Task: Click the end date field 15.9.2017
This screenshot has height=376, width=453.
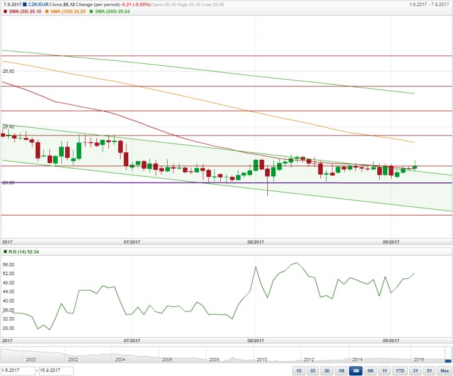Action: (56, 370)
